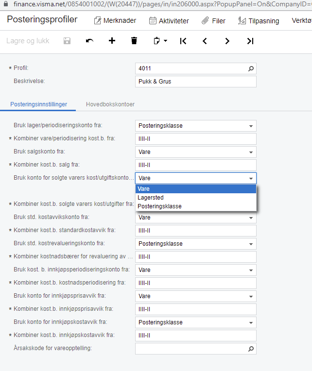Open the Verktøy menu

(302, 20)
